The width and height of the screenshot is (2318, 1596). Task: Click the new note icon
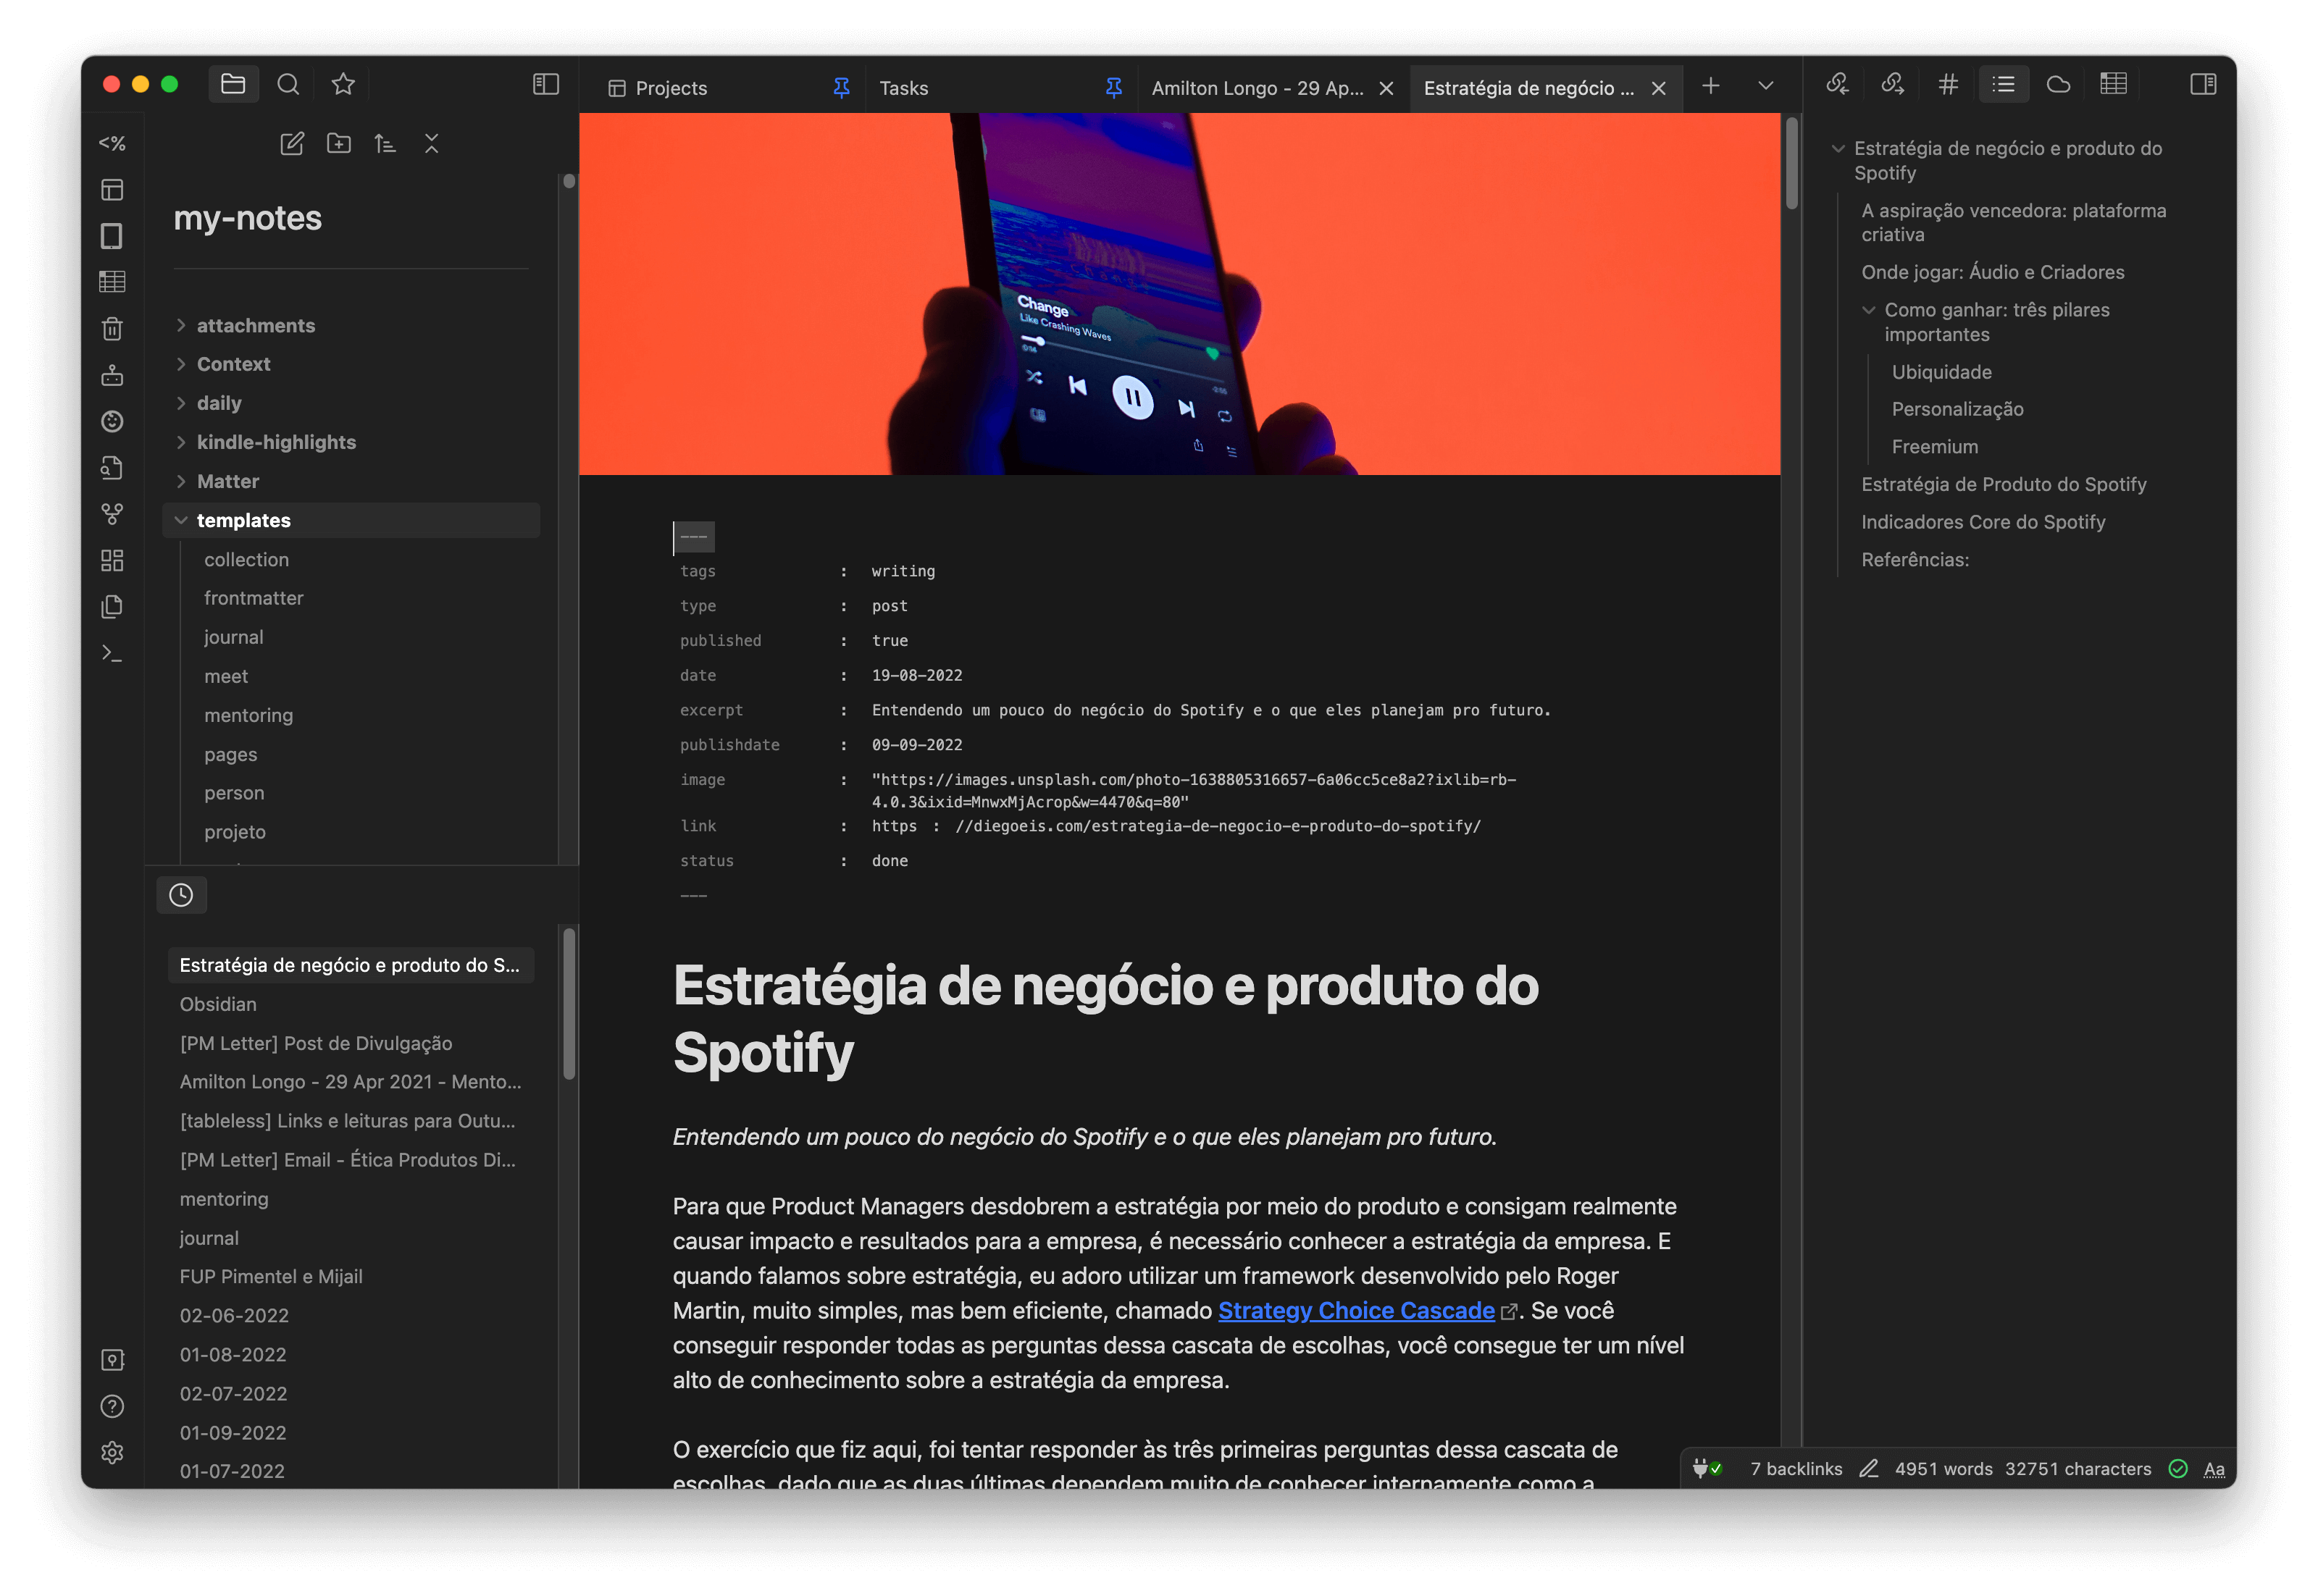[x=291, y=144]
